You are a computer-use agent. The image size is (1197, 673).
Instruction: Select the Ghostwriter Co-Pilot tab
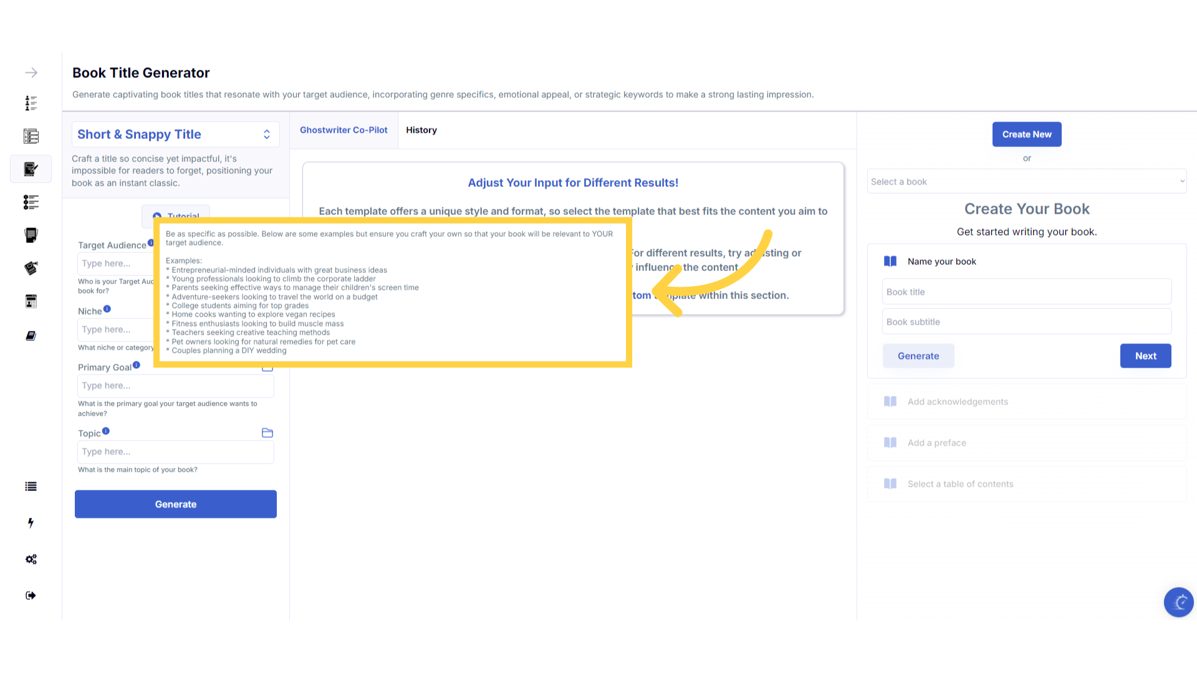coord(344,130)
